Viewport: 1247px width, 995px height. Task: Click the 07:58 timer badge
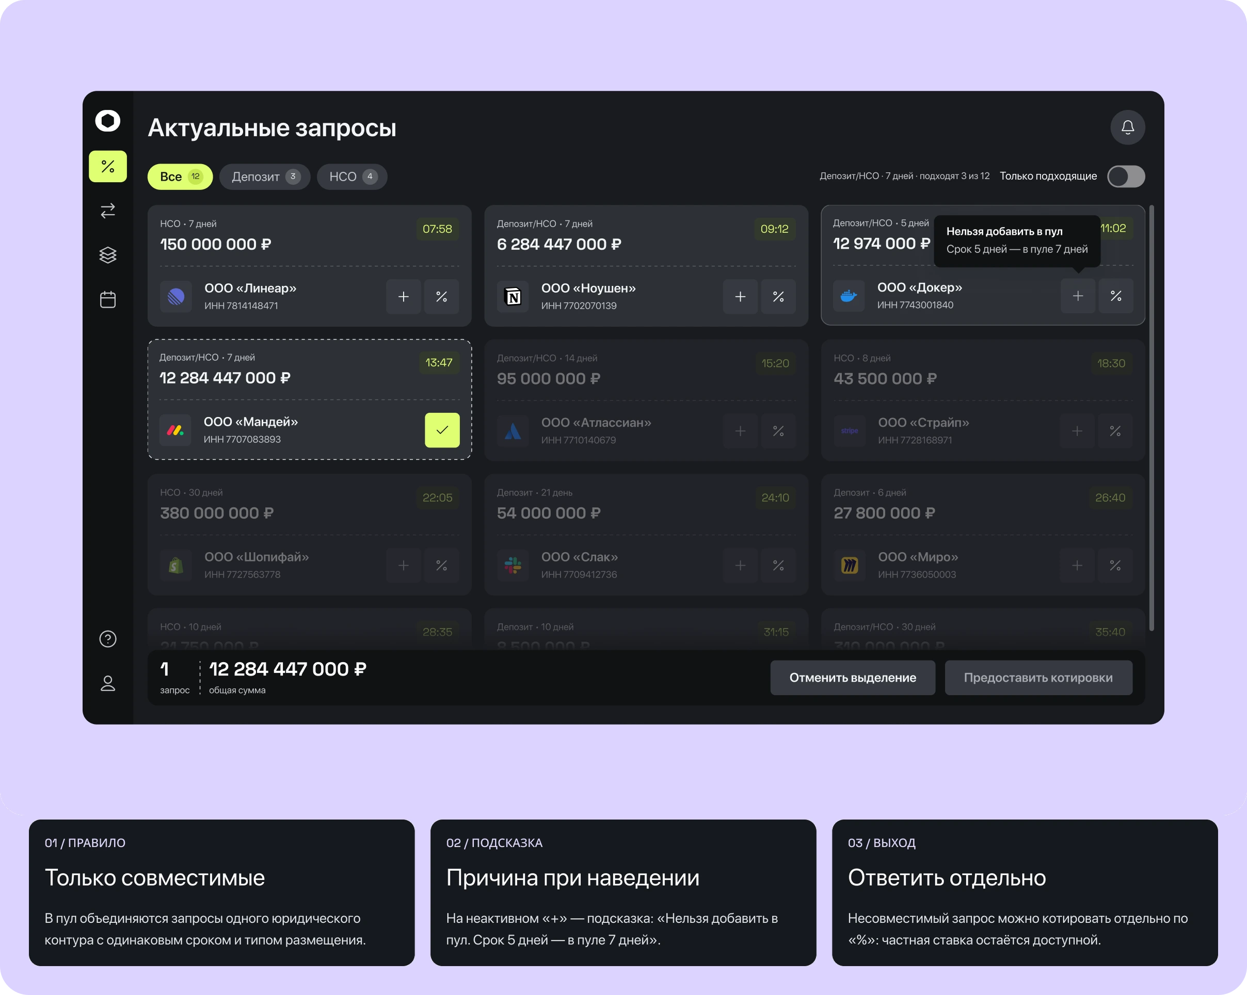[x=437, y=229]
